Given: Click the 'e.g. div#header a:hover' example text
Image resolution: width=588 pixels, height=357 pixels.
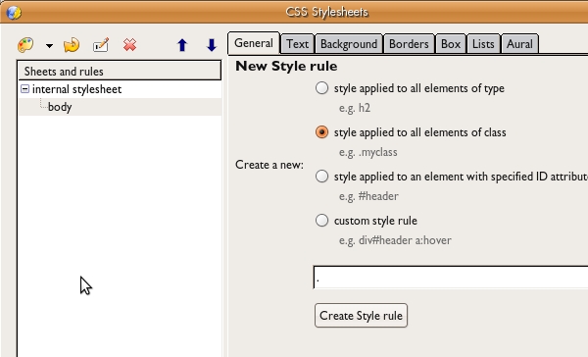Looking at the screenshot, I should tap(395, 240).
